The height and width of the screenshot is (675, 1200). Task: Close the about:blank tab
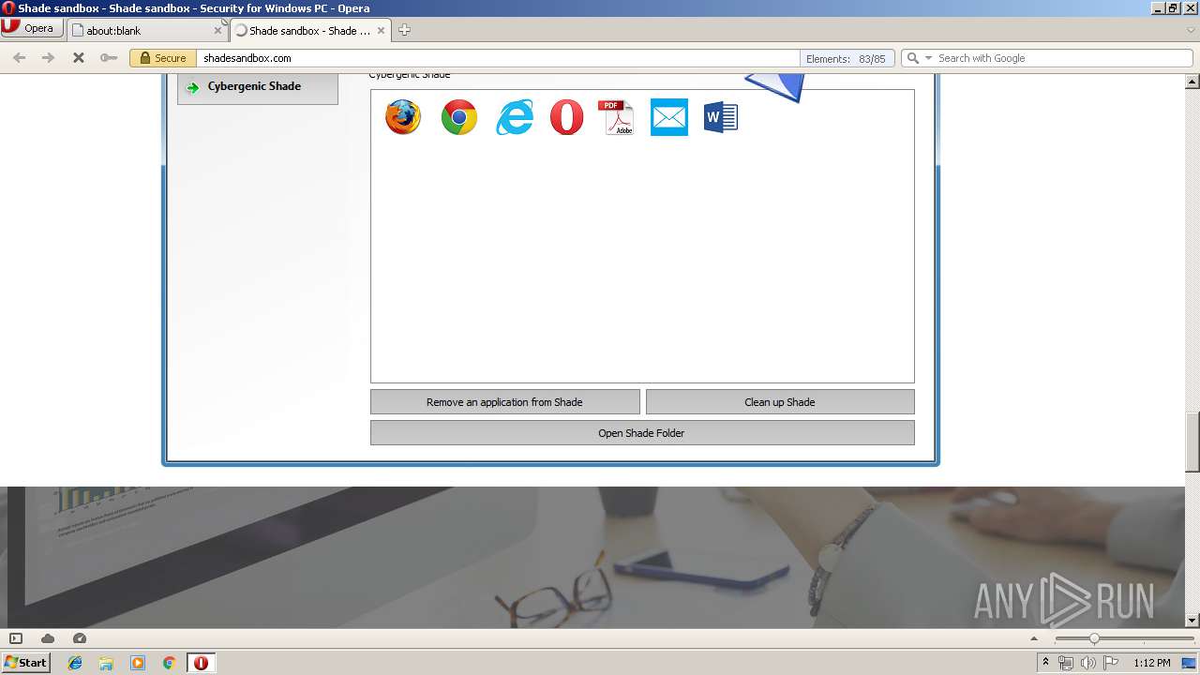tap(218, 30)
